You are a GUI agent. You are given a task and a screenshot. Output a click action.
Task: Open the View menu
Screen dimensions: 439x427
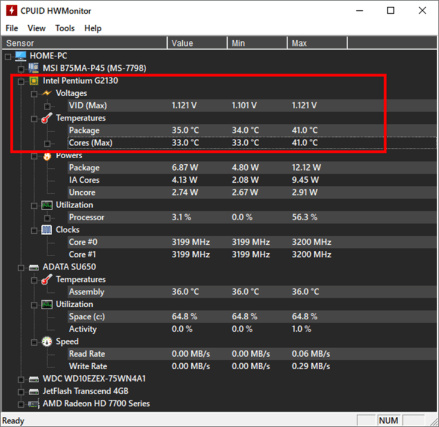coord(37,28)
